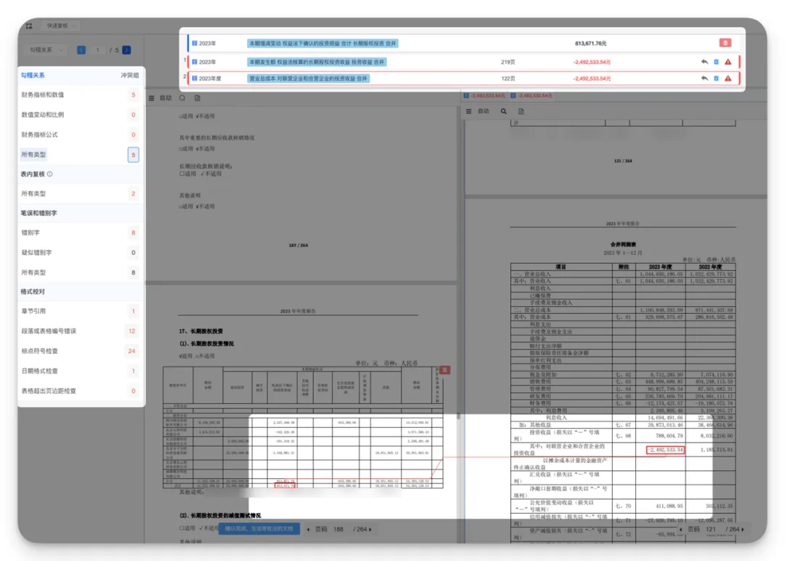Select 日期格式检查 in the sidebar
The width and height of the screenshot is (785, 561).
pos(81,371)
